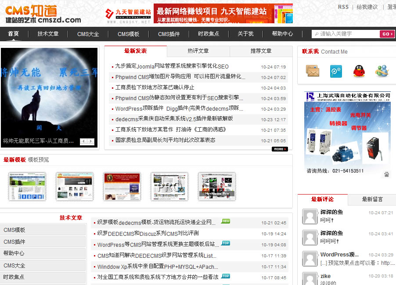Open 时政焦点 in the top navigation bar
Screen dimensions: 396x285
pos(209,34)
